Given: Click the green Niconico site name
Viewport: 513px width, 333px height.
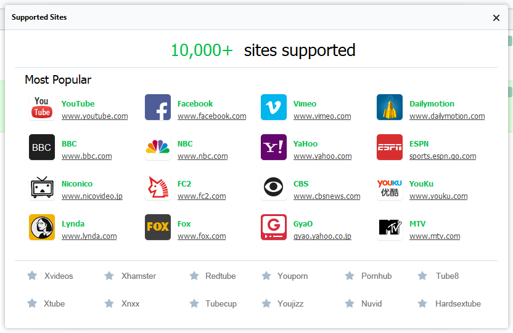Looking at the screenshot, I should coord(77,184).
